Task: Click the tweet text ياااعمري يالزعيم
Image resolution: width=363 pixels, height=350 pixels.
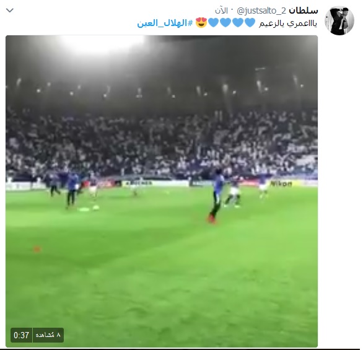Action: tap(288, 24)
